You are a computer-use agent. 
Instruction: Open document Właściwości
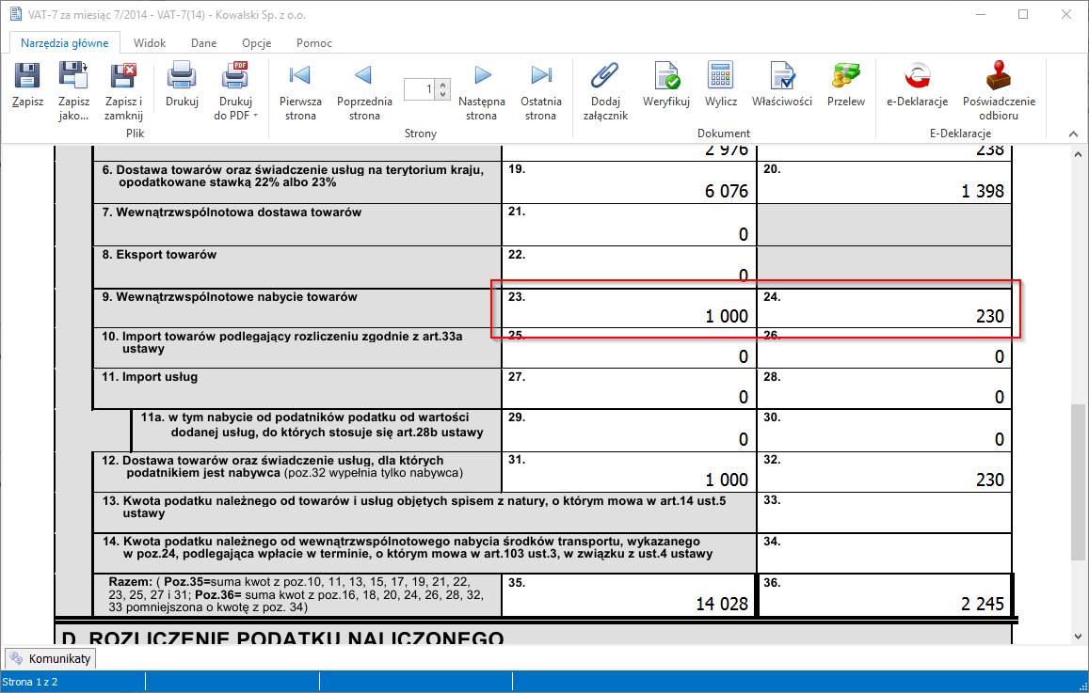click(781, 77)
